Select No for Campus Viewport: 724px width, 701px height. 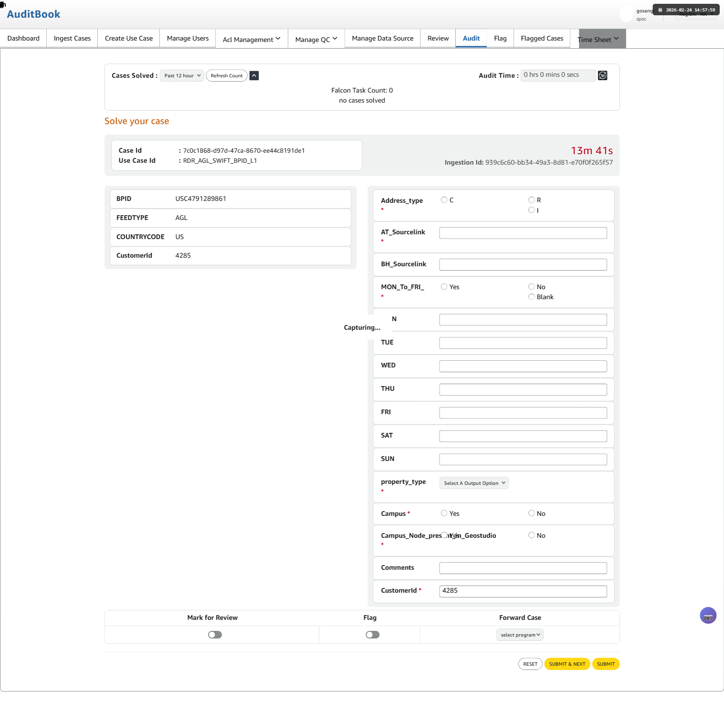pos(532,513)
